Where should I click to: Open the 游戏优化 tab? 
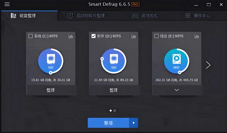[x=145, y=16]
